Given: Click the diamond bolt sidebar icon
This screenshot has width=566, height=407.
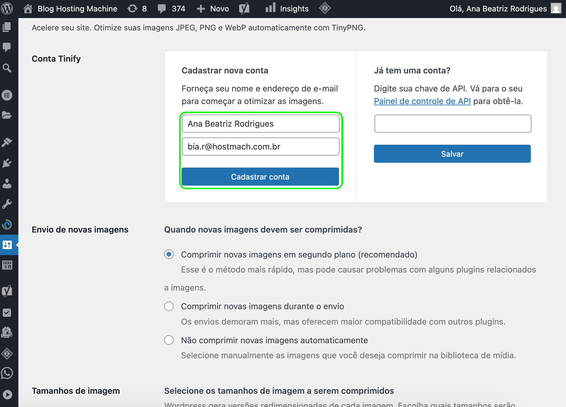Looking at the screenshot, I should (7, 353).
